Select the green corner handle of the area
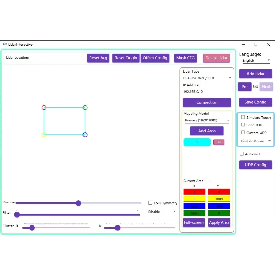The width and height of the screenshot is (275, 275). click(x=85, y=107)
